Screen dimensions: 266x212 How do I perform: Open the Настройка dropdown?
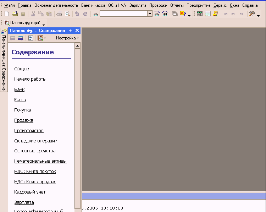(x=67, y=38)
